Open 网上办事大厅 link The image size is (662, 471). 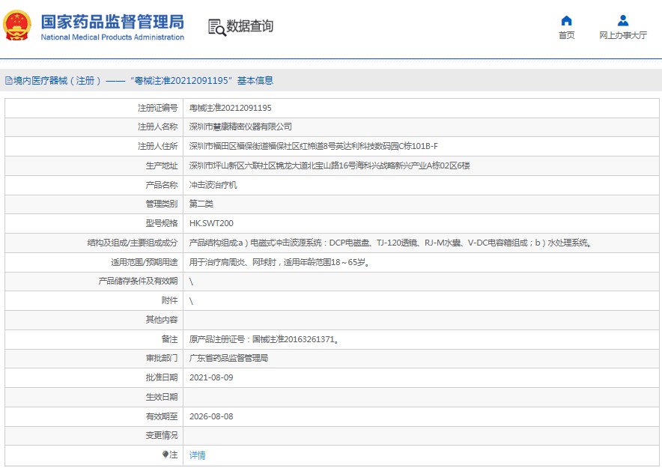pos(623,35)
